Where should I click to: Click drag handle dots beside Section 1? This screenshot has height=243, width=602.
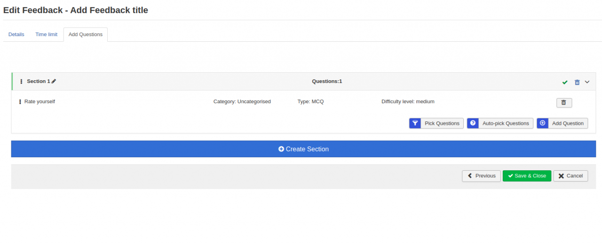pos(21,82)
